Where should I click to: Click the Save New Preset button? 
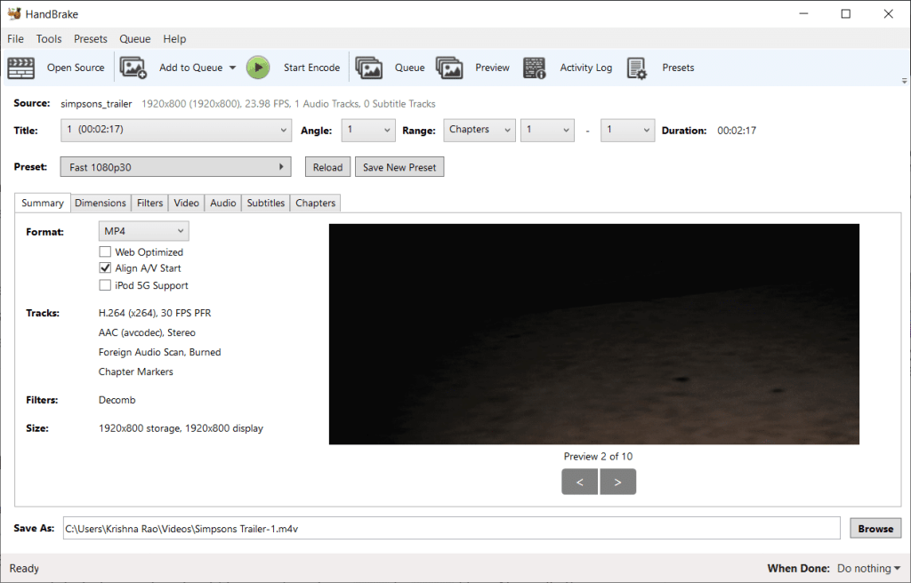[x=399, y=167]
